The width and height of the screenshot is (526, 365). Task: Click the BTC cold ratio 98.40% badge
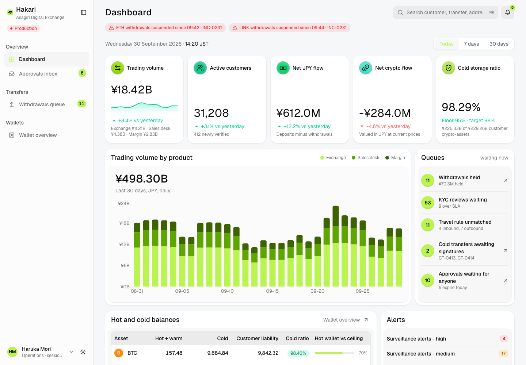[x=298, y=353]
